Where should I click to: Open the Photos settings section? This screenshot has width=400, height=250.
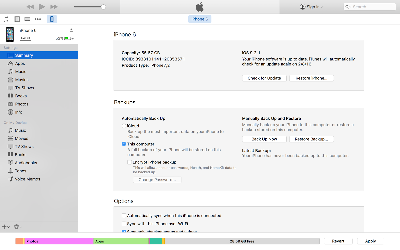pos(39,104)
